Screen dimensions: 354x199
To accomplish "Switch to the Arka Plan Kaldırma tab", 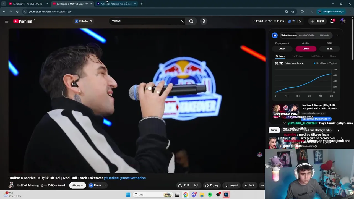I will click(116, 4).
